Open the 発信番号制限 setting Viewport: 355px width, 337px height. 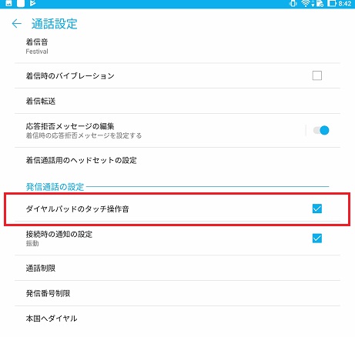[177, 293]
